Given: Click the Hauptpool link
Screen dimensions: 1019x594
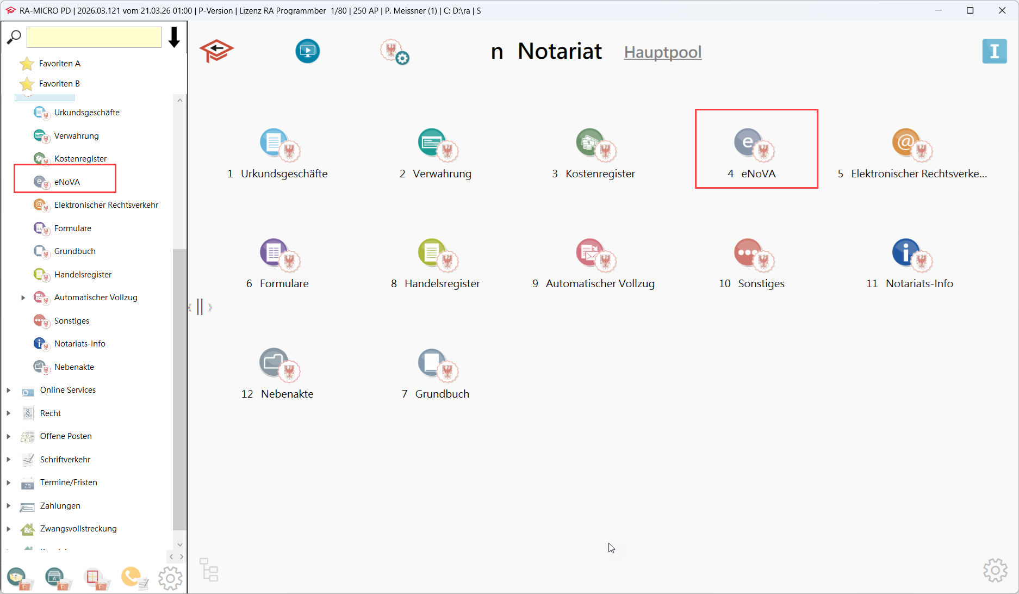Looking at the screenshot, I should tap(662, 52).
